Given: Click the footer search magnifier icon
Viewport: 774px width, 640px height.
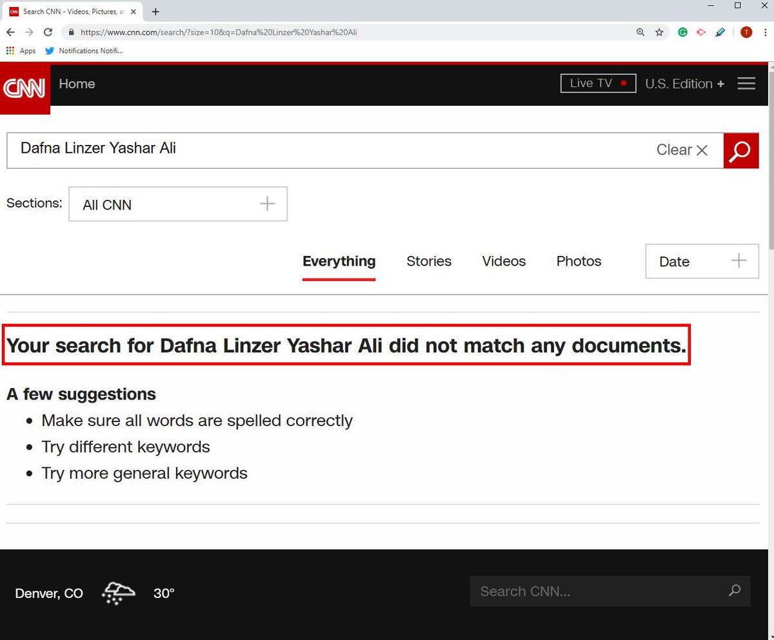Looking at the screenshot, I should 735,590.
